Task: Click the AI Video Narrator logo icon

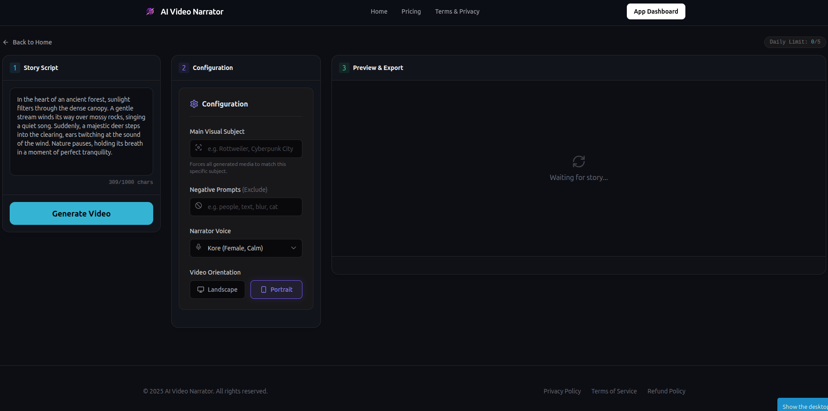Action: 150,11
